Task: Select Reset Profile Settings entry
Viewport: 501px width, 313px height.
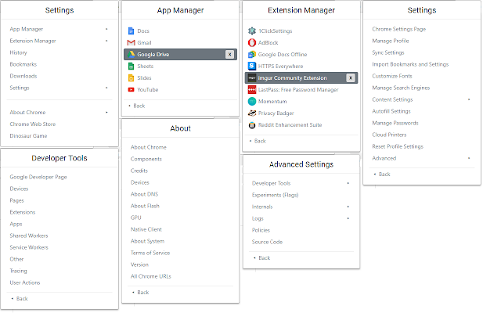Action: point(398,146)
